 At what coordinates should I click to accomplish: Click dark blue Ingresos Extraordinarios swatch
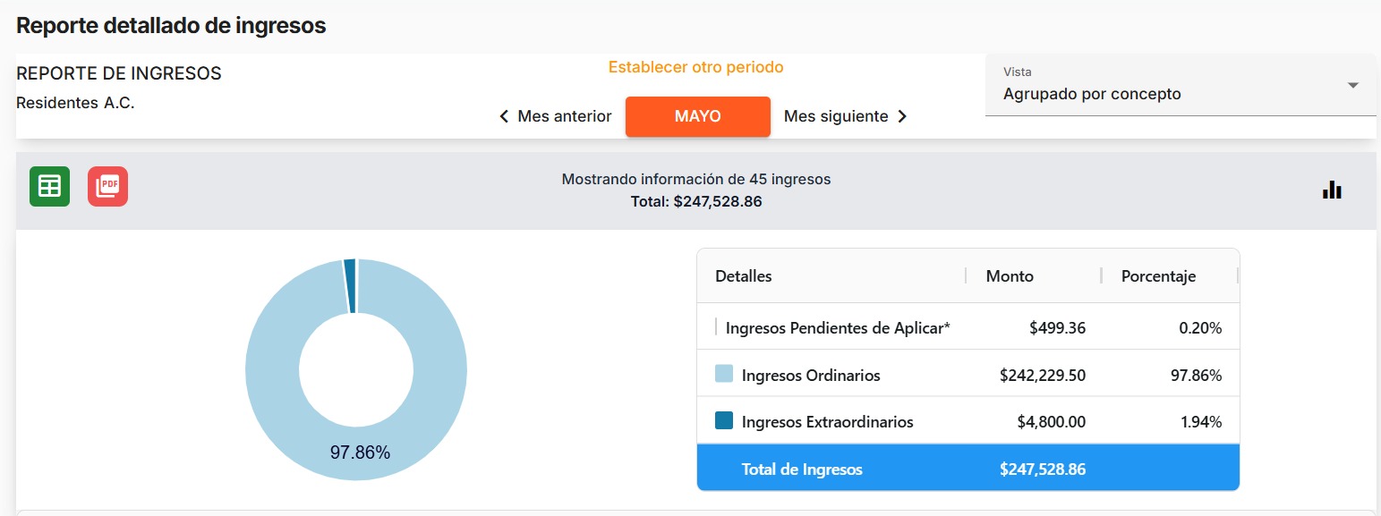point(724,420)
